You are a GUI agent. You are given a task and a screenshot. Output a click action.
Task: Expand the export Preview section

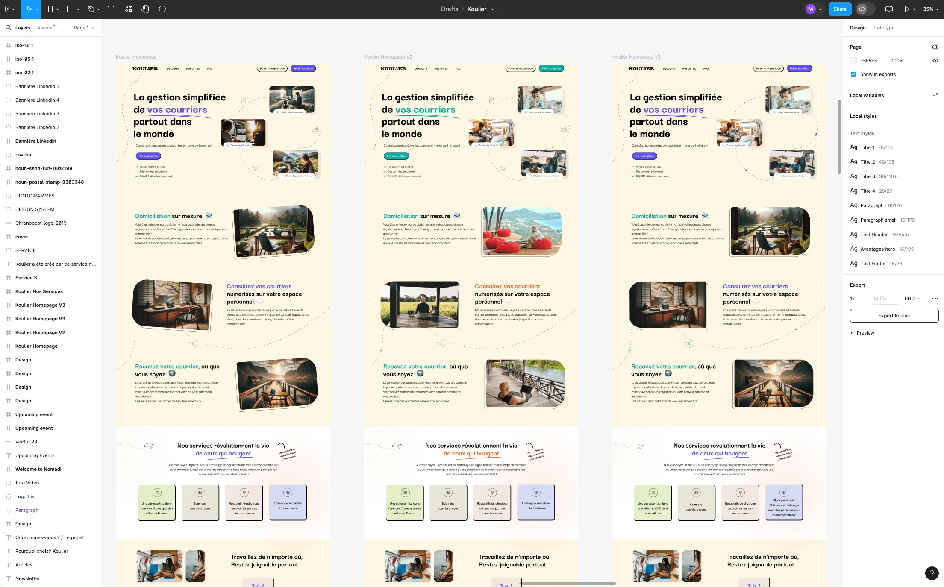coord(862,333)
